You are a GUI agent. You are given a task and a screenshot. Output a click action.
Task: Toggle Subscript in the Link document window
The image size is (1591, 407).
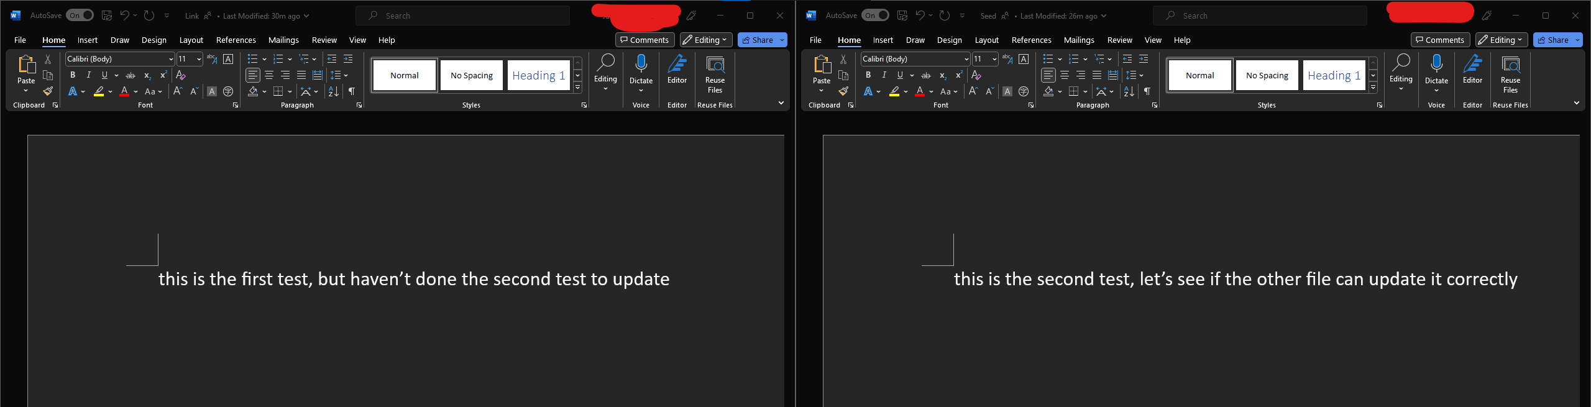147,75
